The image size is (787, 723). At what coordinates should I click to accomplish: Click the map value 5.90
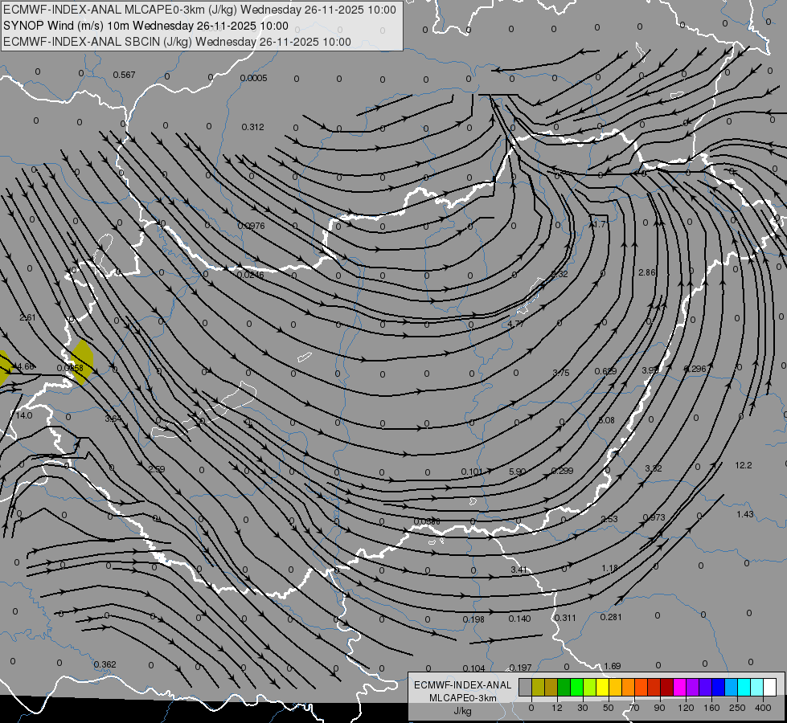517,472
